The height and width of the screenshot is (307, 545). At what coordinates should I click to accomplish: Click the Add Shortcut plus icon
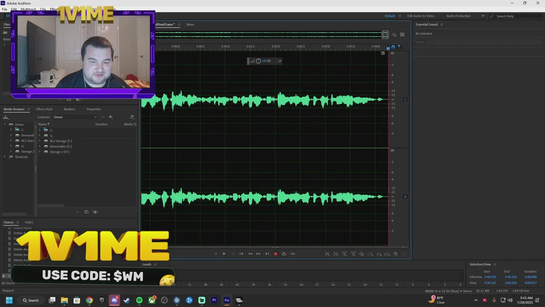(111, 117)
